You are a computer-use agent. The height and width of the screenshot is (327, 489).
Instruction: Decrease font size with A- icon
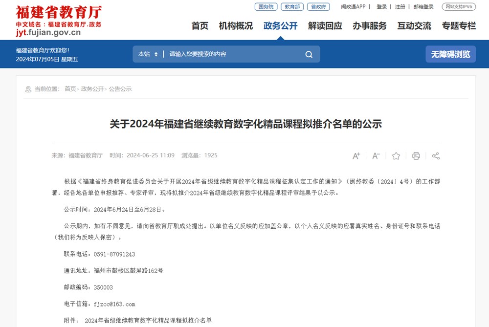(376, 155)
